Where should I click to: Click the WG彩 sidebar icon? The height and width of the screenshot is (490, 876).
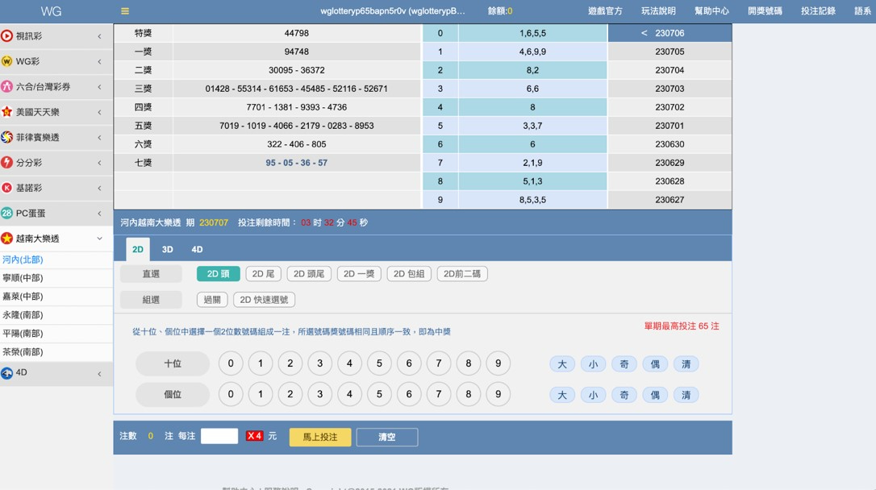pos(7,61)
